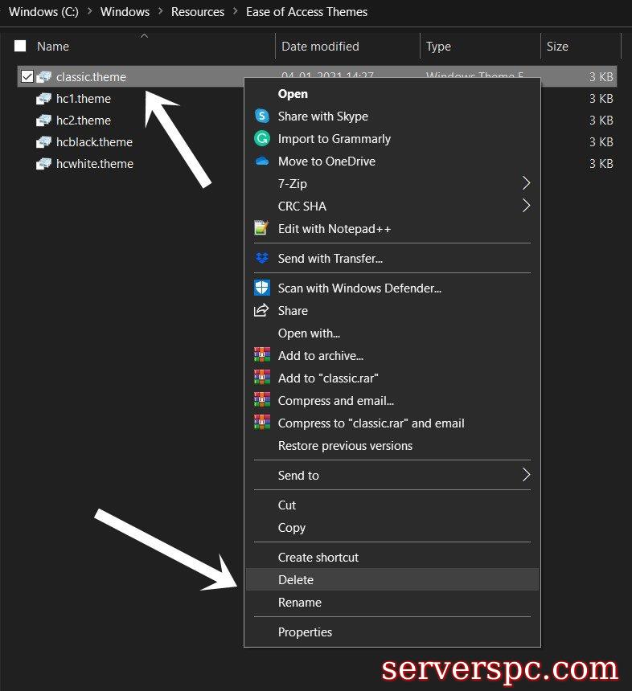Go to Windows (C:) in address bar

pos(43,12)
